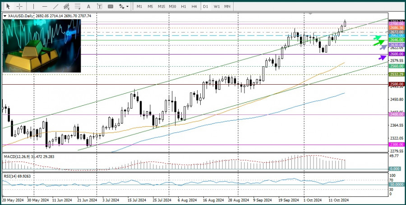Enable the H4 timeframe
Image resolution: width=406 pixels, height=205 pixels.
click(194, 6)
